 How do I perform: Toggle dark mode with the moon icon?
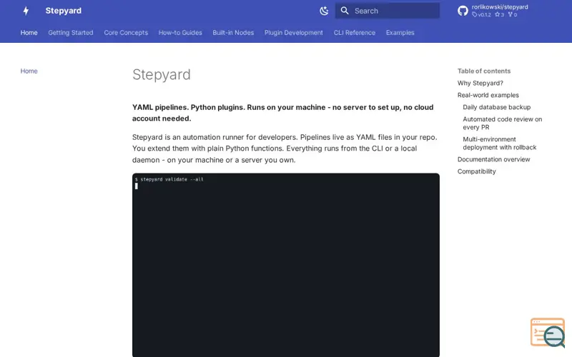324,11
